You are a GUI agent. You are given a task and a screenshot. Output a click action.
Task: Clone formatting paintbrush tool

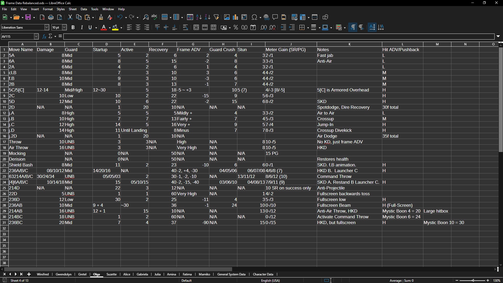pos(101,17)
